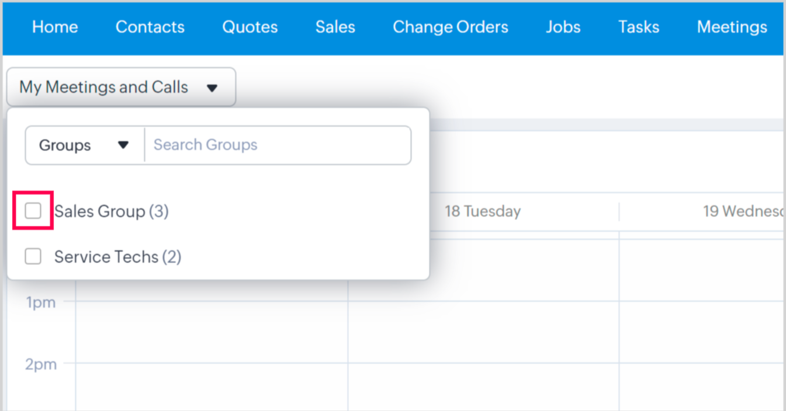This screenshot has height=411, width=786.
Task: Switch to the Quotes tab
Action: 250,27
